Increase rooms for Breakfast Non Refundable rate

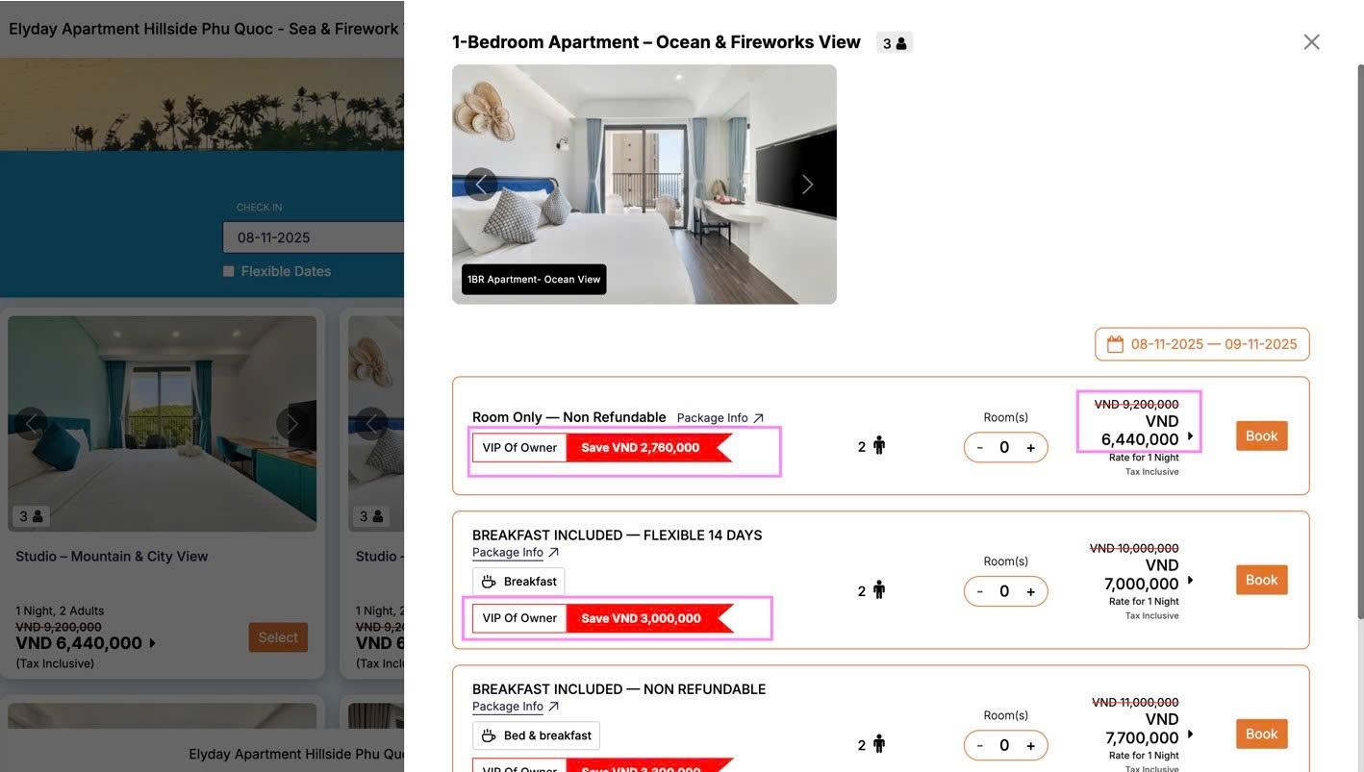1030,746
